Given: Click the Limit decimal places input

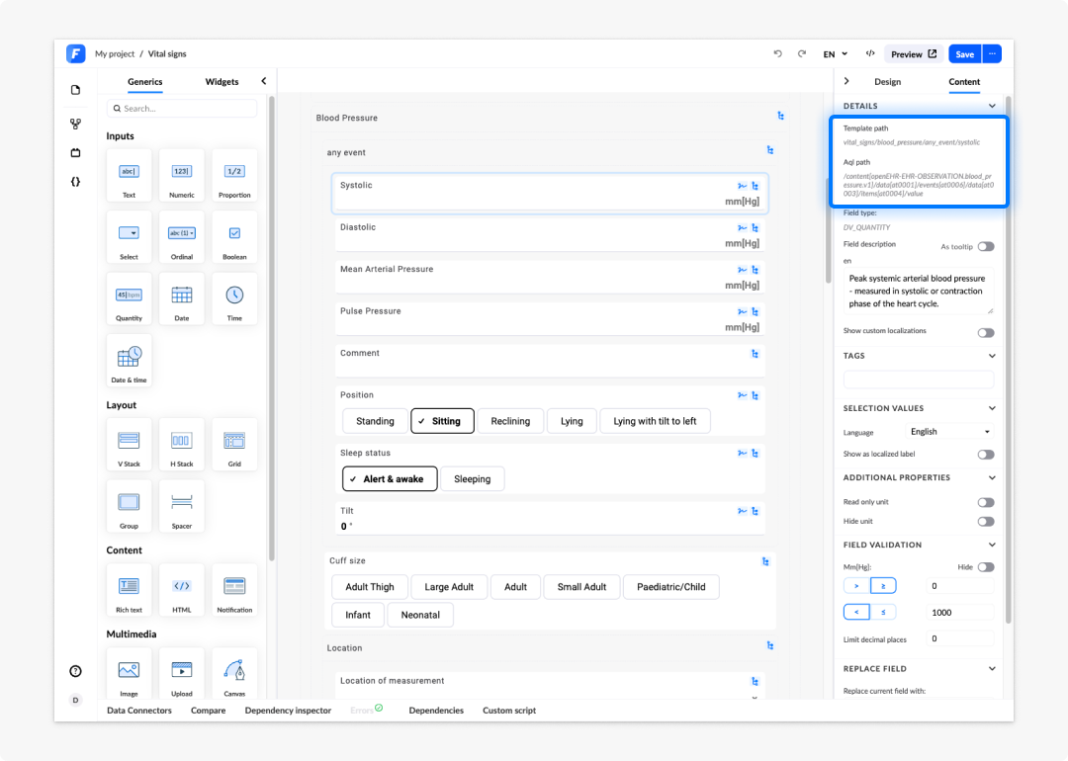Looking at the screenshot, I should point(959,639).
